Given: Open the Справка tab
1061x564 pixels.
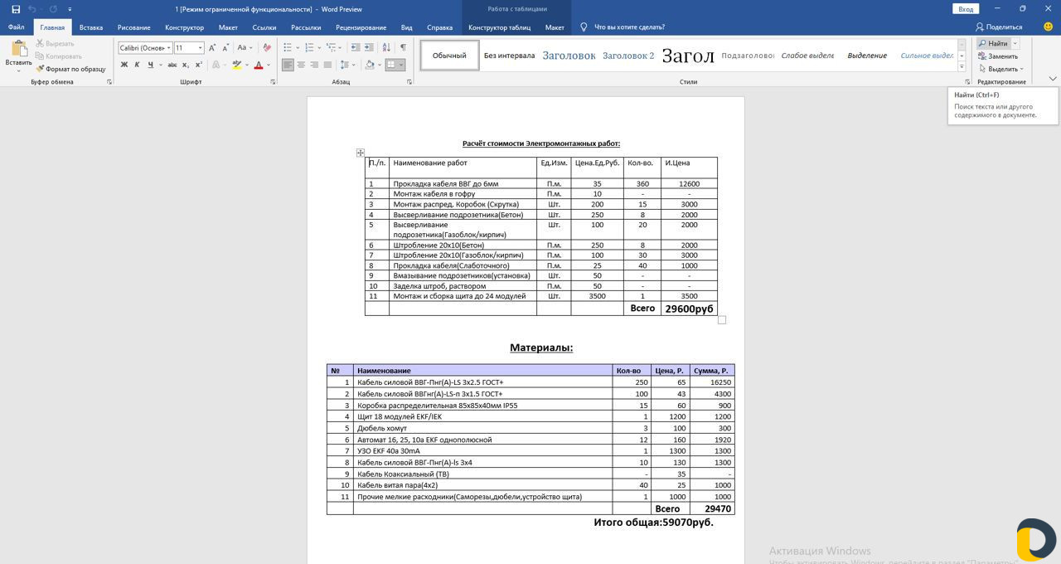Looking at the screenshot, I should tap(439, 27).
